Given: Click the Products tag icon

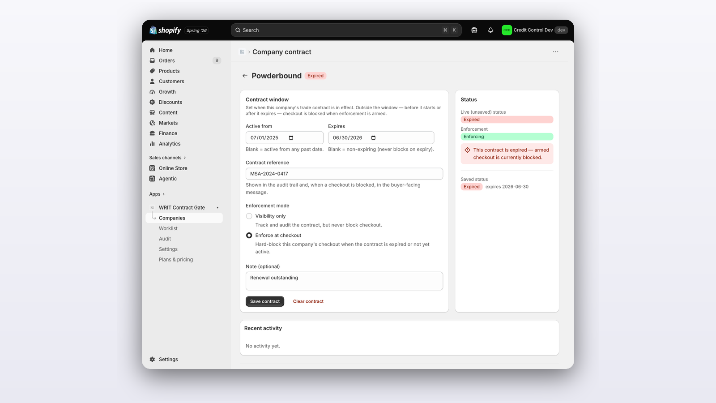Looking at the screenshot, I should pyautogui.click(x=152, y=71).
